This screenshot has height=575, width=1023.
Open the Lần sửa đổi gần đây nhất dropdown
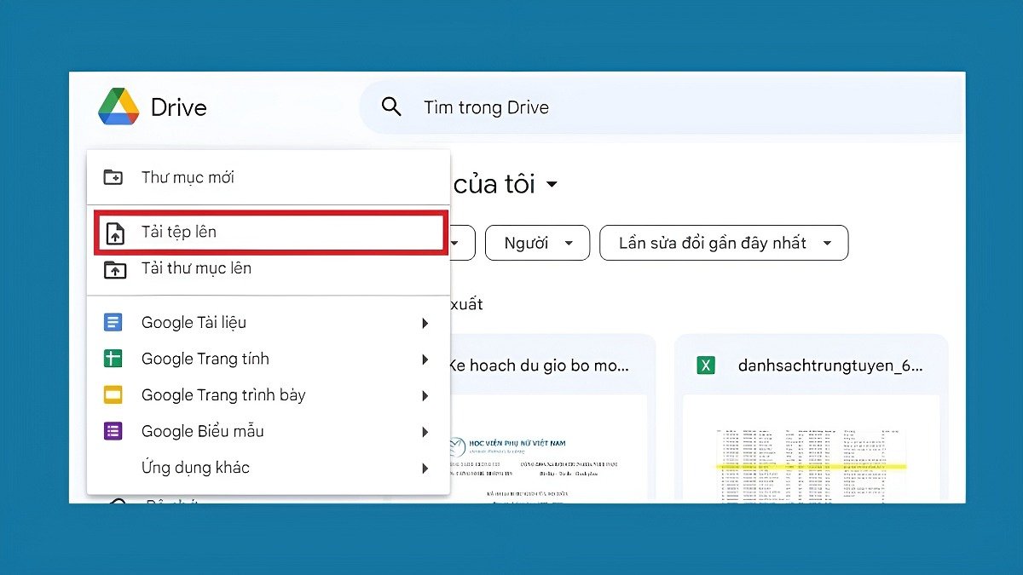click(723, 243)
